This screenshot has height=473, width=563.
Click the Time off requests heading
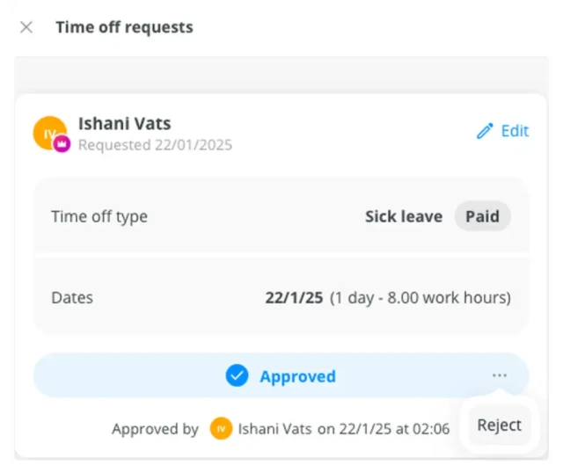pyautogui.click(x=125, y=27)
